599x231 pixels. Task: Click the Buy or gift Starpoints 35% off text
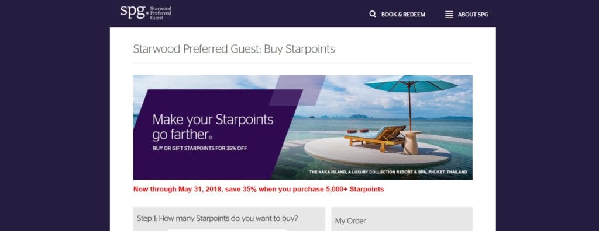point(200,148)
